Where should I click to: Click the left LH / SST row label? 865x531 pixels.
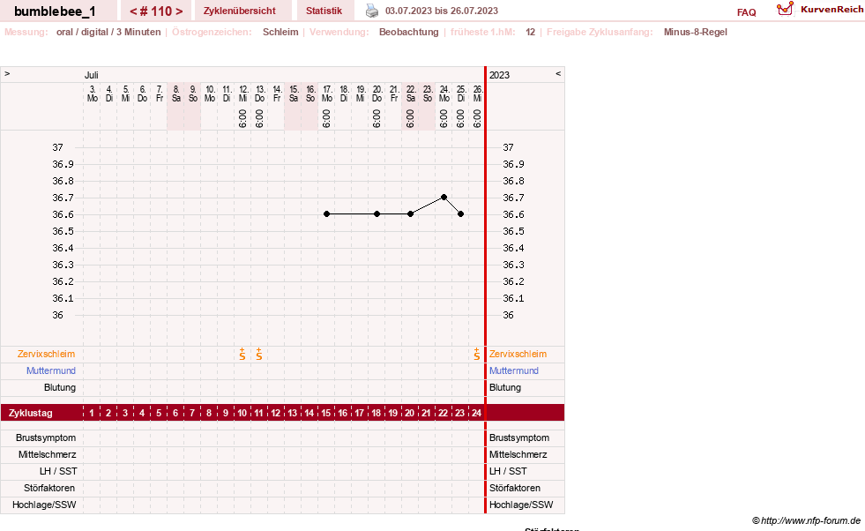58,471
